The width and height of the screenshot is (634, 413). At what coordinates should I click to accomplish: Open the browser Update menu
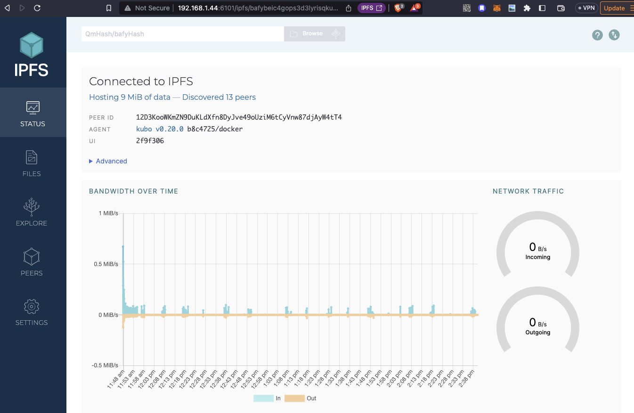617,8
